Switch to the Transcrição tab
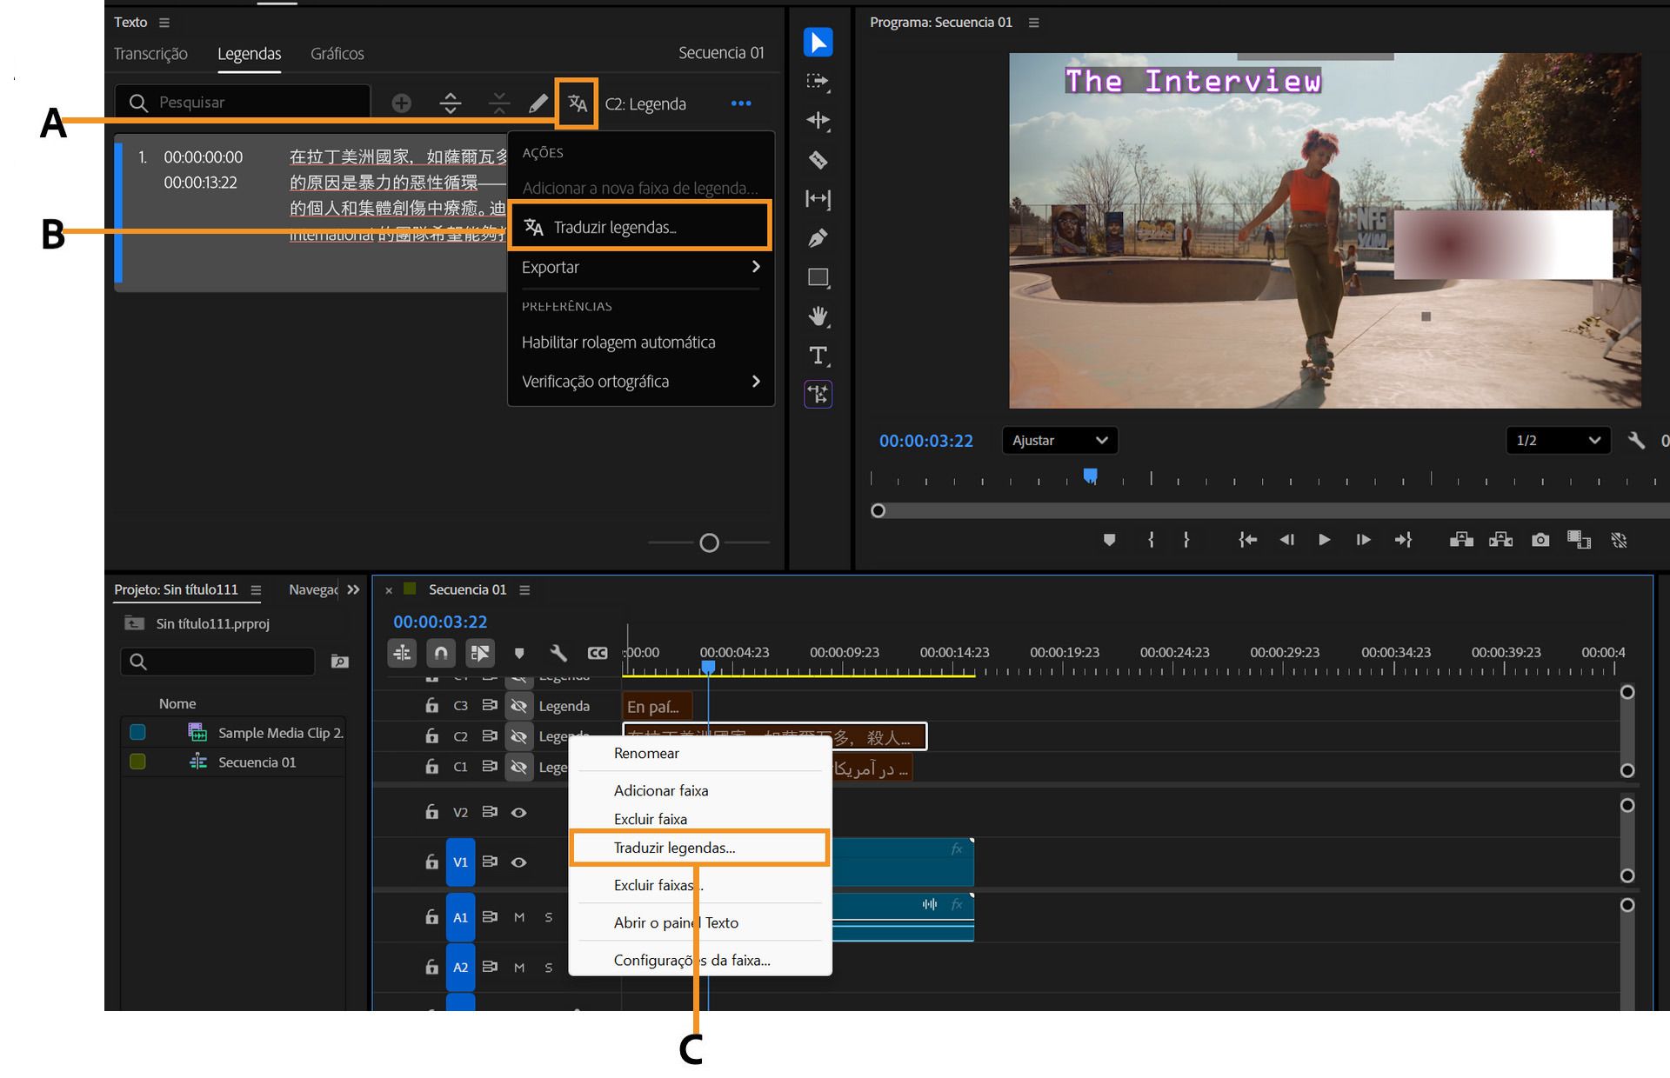Image resolution: width=1670 pixels, height=1078 pixels. tap(150, 53)
